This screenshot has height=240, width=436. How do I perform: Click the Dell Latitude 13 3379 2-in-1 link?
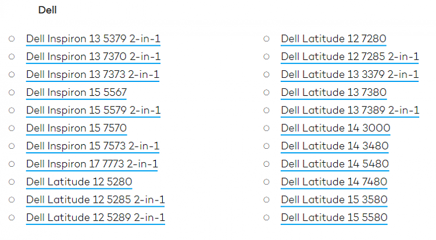point(350,75)
